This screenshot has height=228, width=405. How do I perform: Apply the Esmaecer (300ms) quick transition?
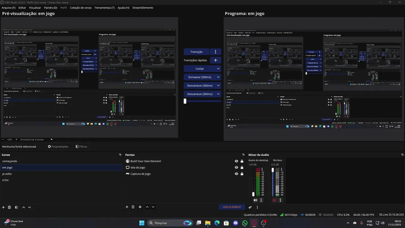pos(200,77)
